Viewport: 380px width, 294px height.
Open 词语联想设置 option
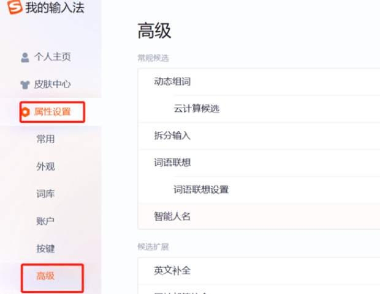point(259,190)
